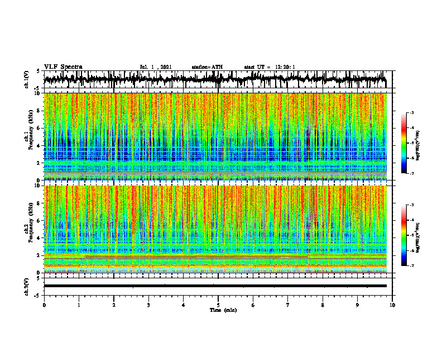Screen dimensions: 442x342
Task: Click the "VLF Spectra" plot title
Action: [x=63, y=67]
